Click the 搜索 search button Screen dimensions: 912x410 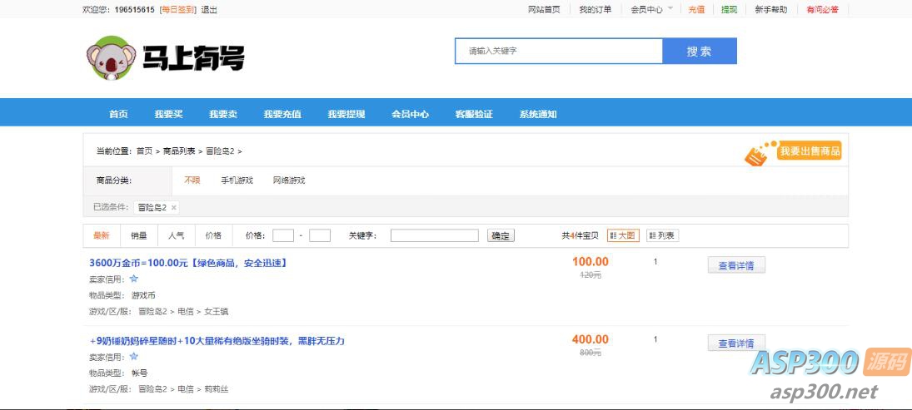point(700,51)
